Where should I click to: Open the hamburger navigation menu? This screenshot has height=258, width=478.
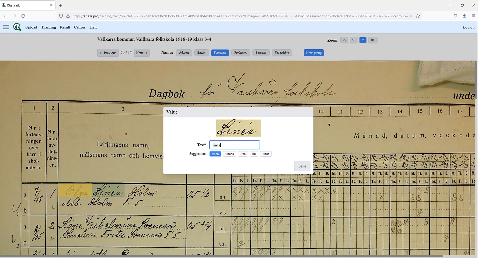[6, 27]
